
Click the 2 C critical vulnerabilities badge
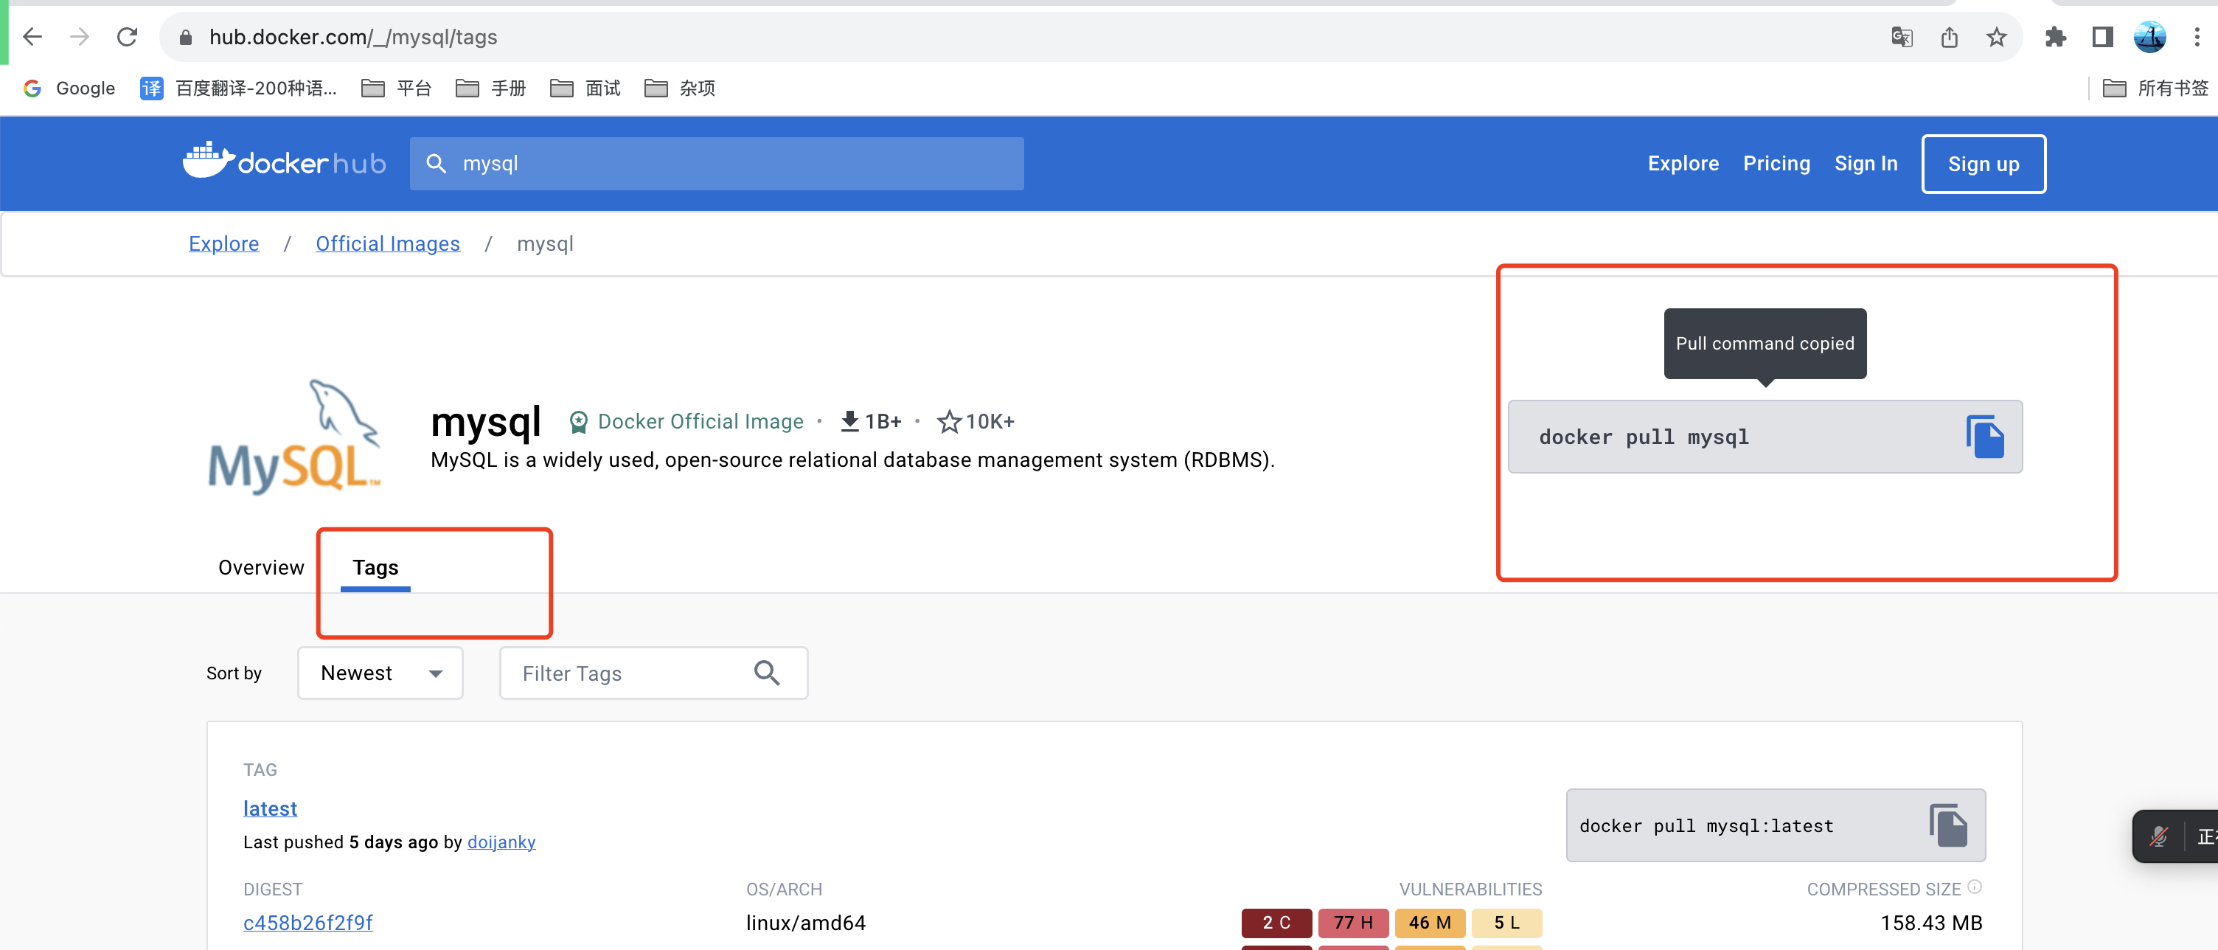click(1276, 923)
